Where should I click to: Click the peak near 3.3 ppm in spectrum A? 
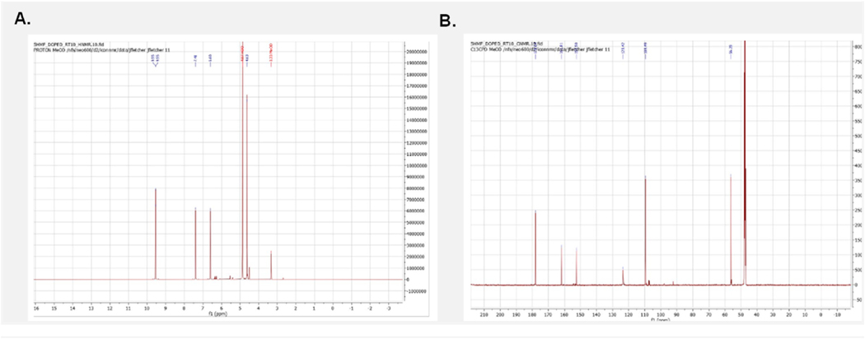click(271, 265)
